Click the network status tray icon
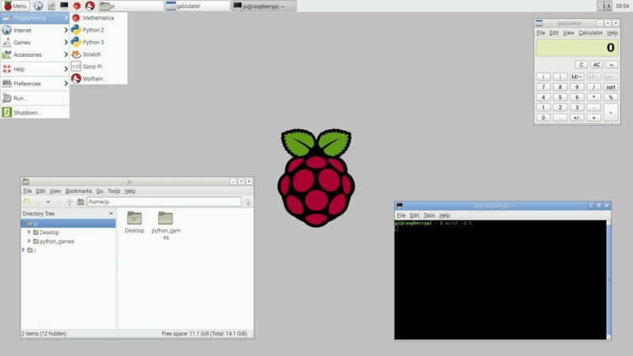 (x=605, y=6)
